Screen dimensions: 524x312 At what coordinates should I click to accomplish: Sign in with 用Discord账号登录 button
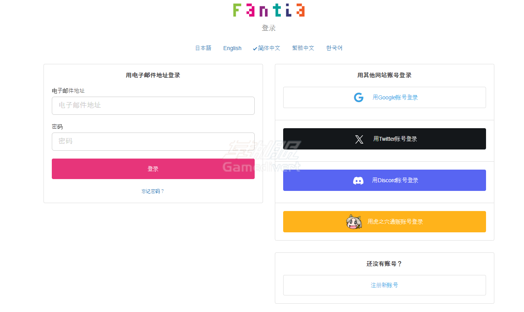point(384,180)
